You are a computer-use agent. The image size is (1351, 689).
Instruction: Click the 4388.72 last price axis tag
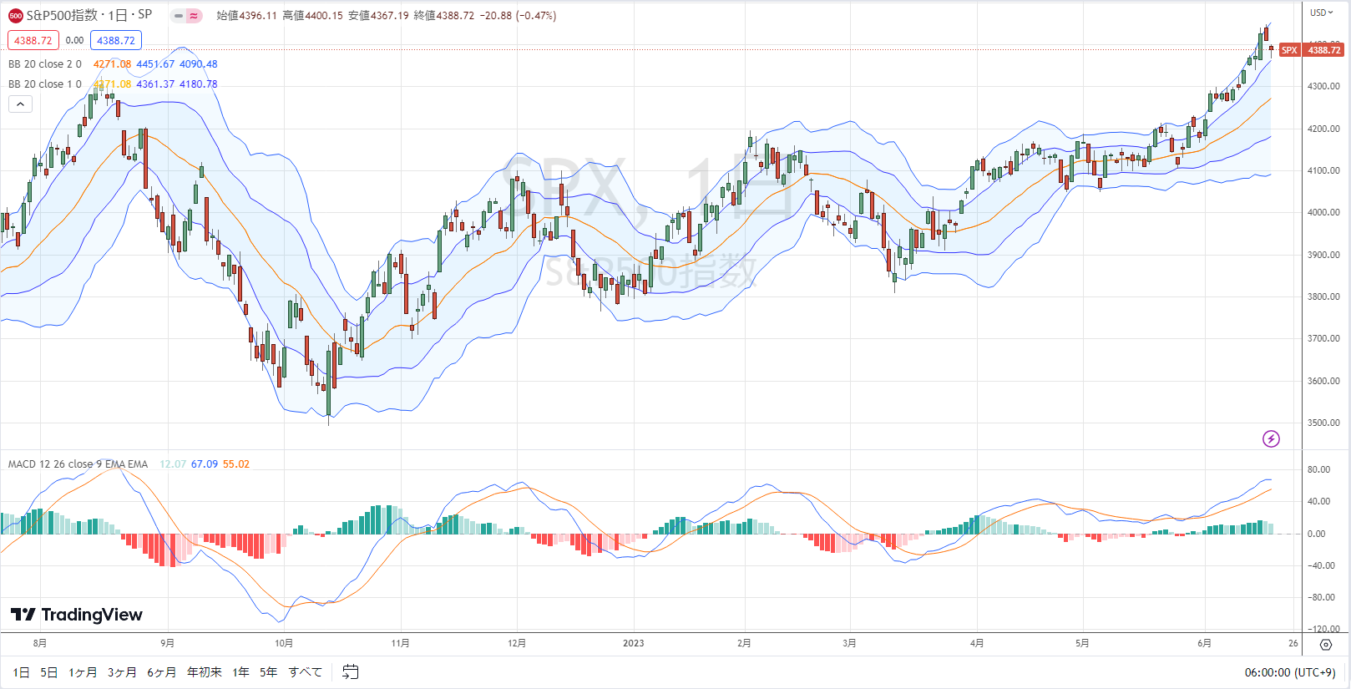[1324, 50]
